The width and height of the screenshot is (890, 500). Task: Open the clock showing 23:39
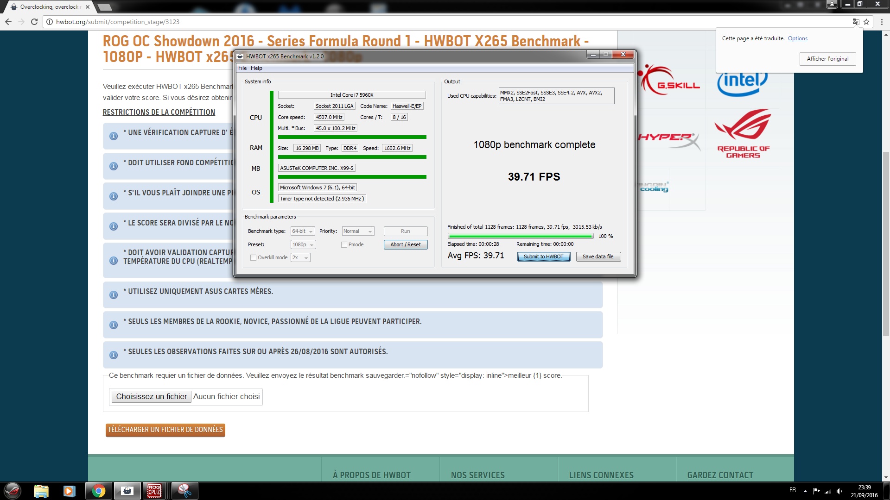tap(864, 491)
